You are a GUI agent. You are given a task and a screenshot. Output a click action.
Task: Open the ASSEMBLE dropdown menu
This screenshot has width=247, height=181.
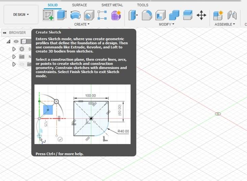pyautogui.click(x=225, y=24)
